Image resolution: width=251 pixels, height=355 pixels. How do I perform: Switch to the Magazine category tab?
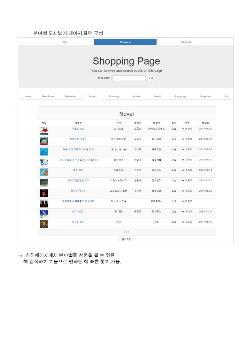pyautogui.click(x=205, y=97)
